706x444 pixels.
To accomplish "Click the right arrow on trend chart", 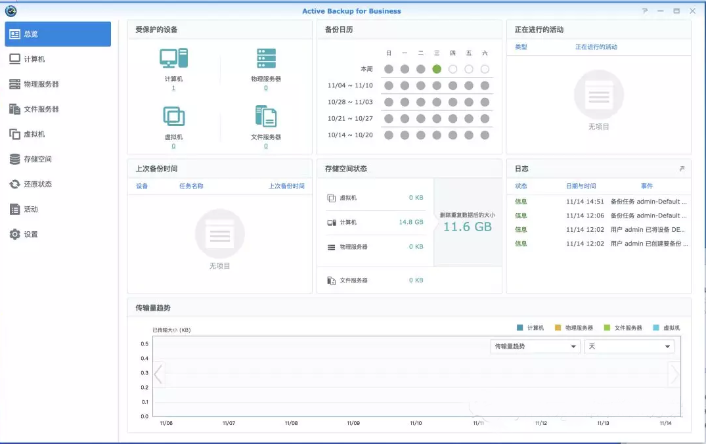I will [674, 374].
